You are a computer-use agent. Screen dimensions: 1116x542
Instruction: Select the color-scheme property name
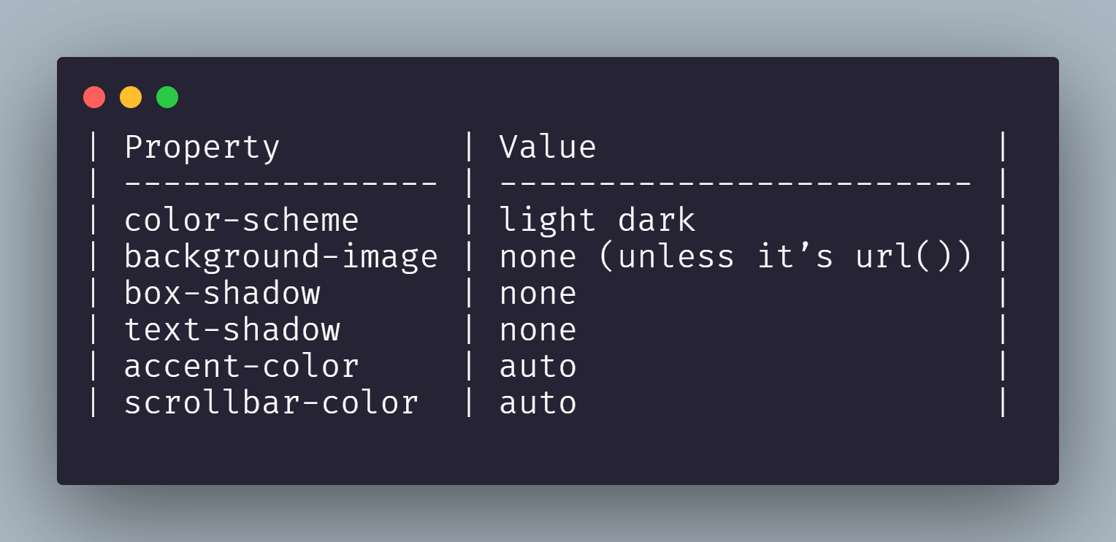pyautogui.click(x=241, y=220)
